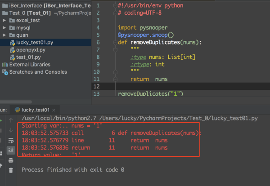Click the 18:03:52.576779 line entry
270x186 pixels.
(94, 140)
